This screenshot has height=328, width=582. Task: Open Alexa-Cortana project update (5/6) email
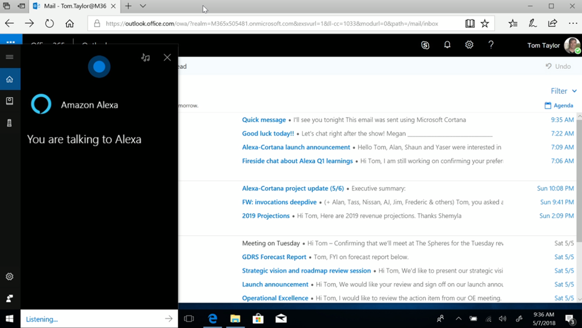376,189
